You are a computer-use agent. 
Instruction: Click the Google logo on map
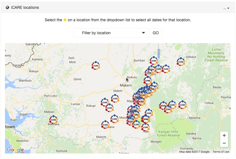coord(15,150)
